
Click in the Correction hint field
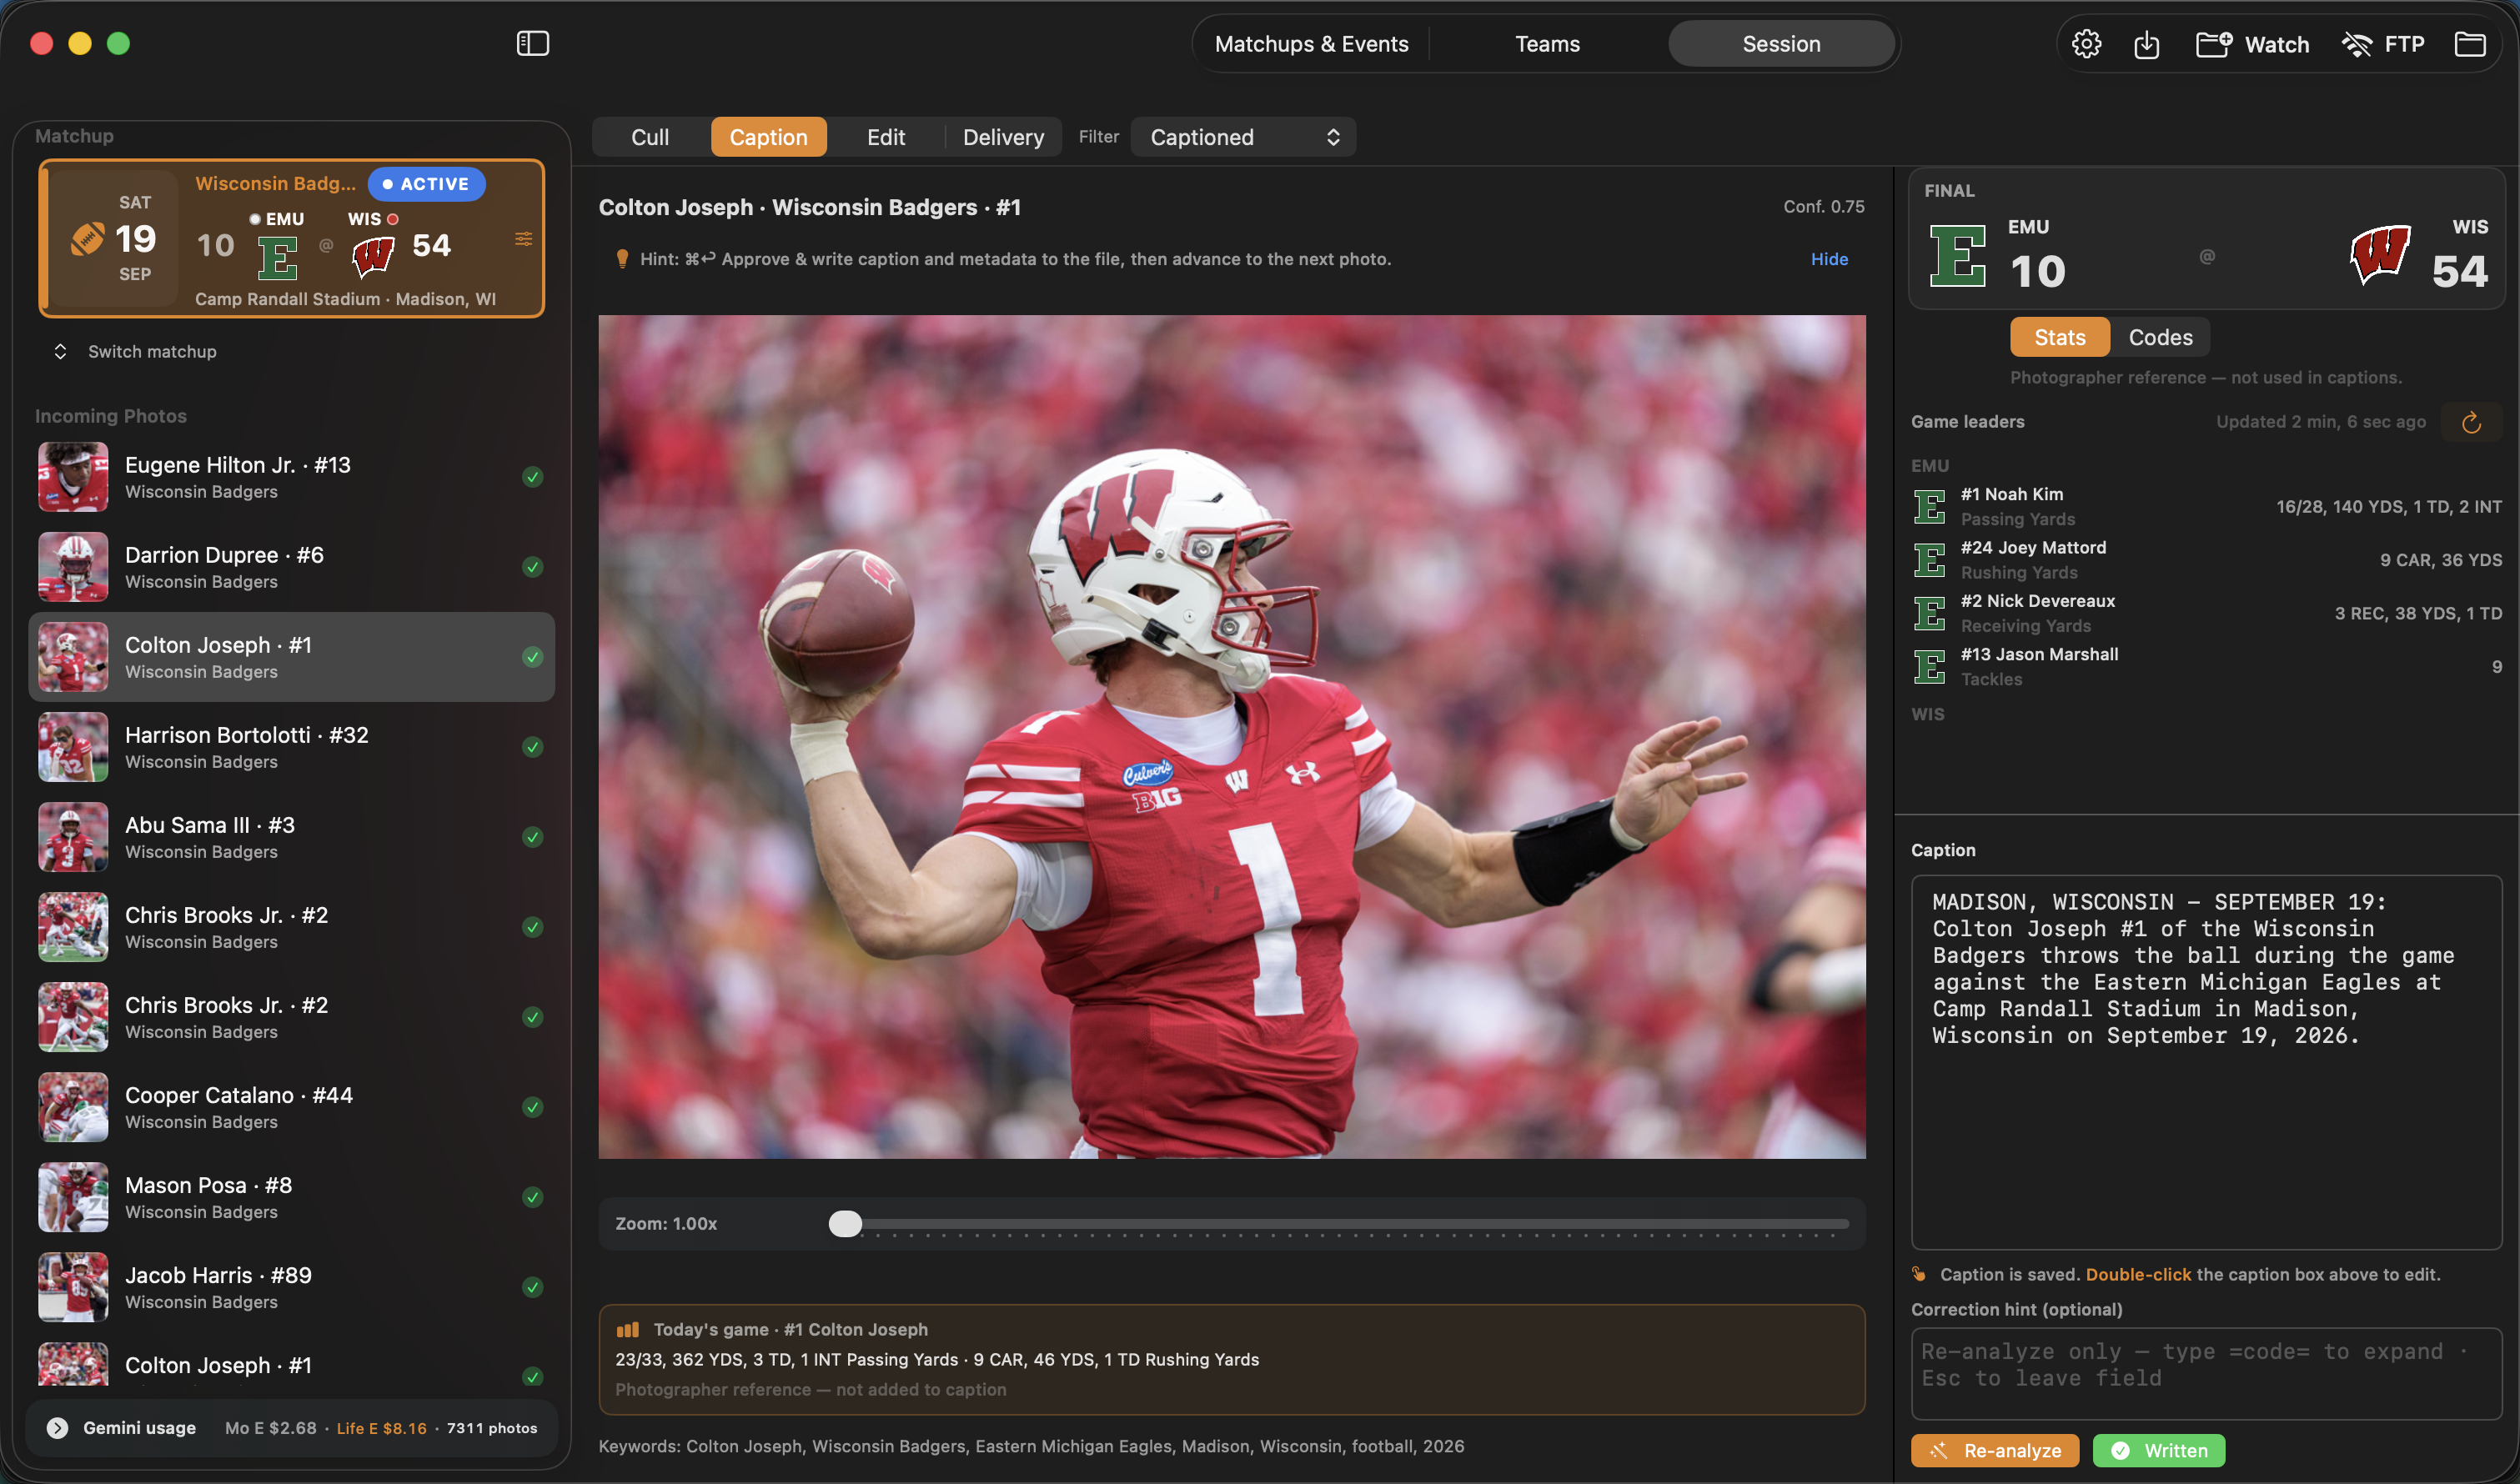[2206, 1373]
